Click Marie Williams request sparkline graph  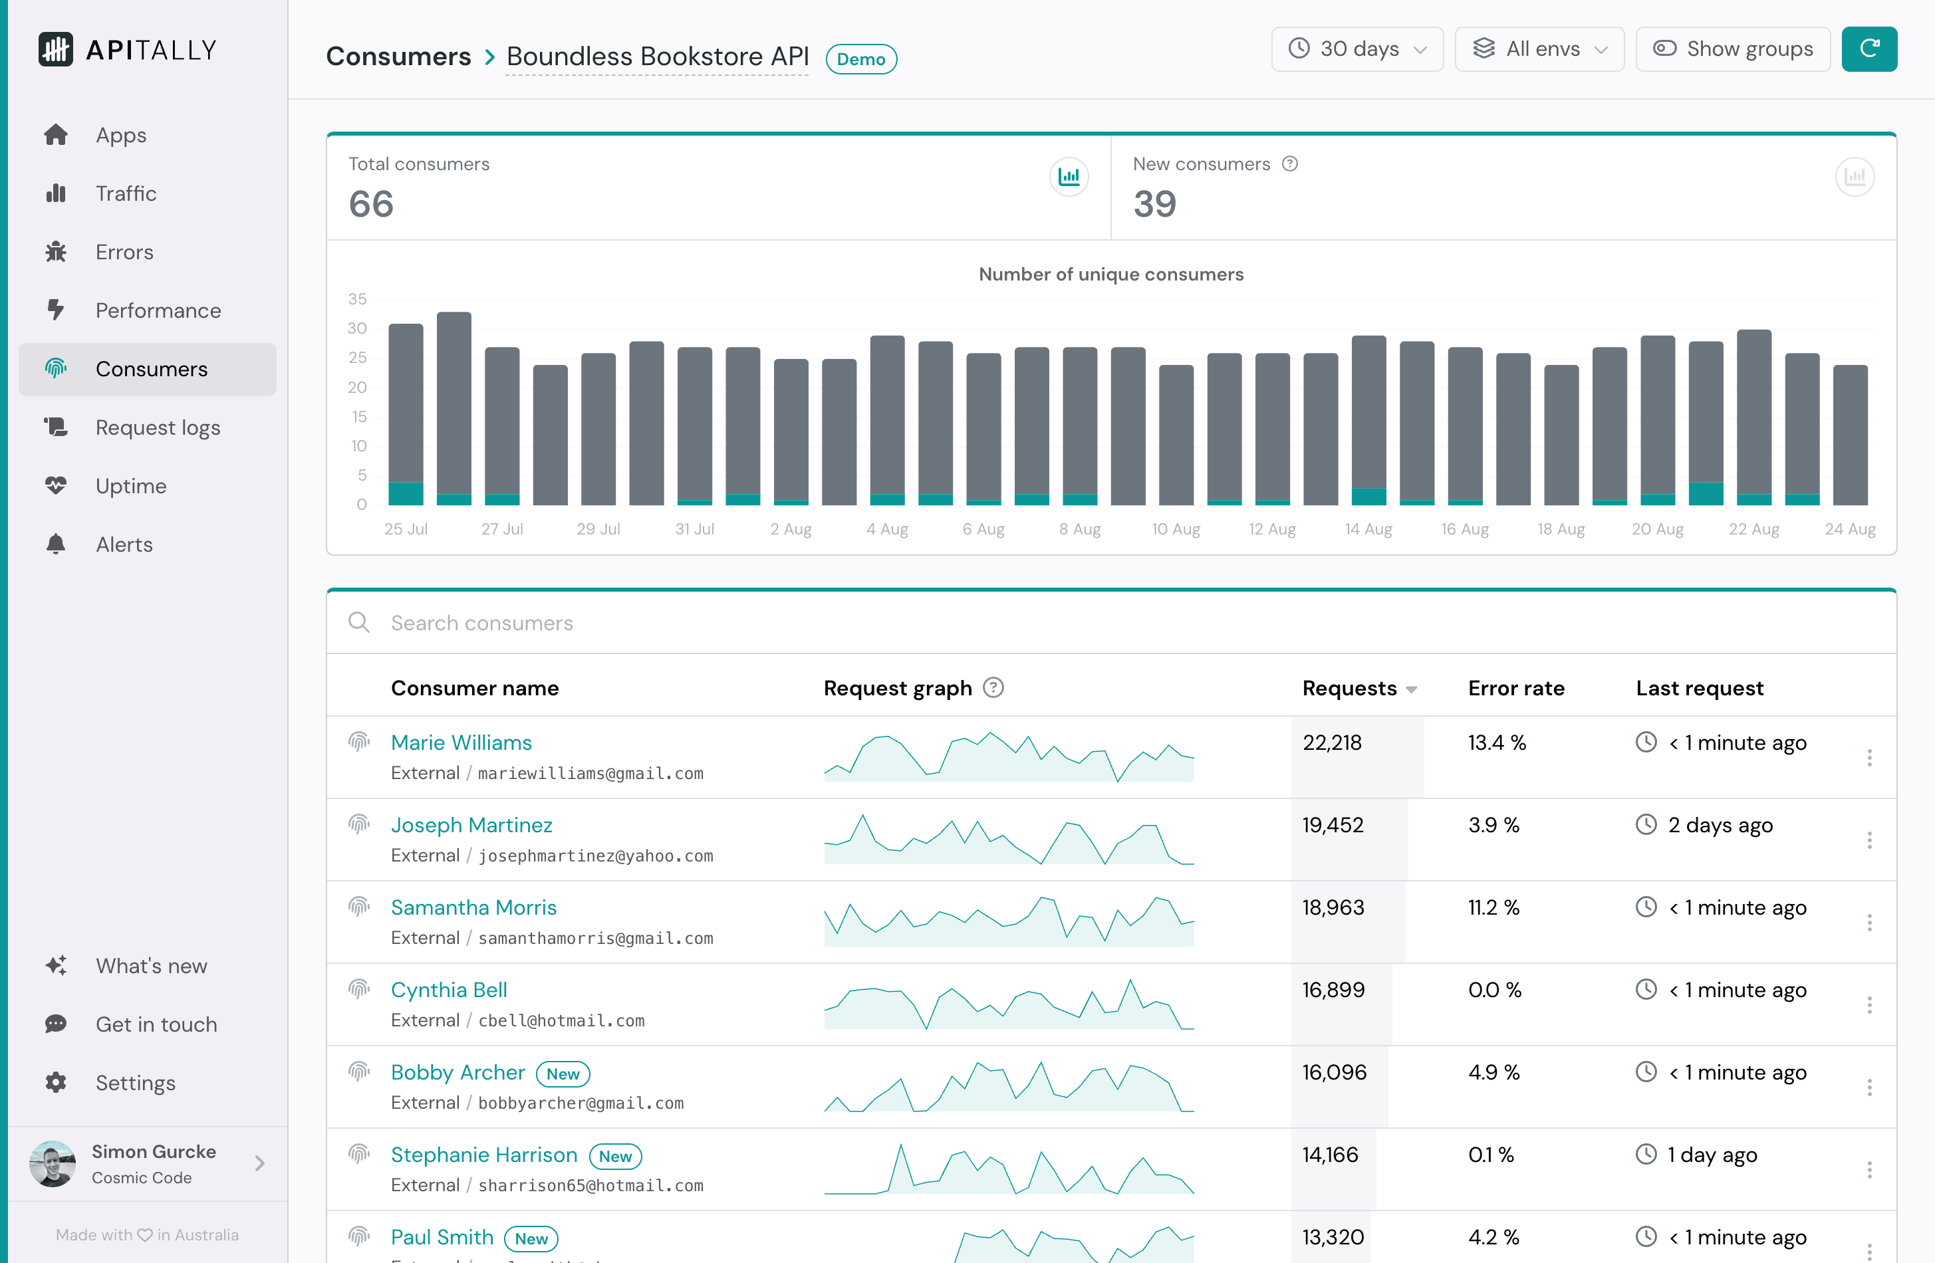[1009, 756]
